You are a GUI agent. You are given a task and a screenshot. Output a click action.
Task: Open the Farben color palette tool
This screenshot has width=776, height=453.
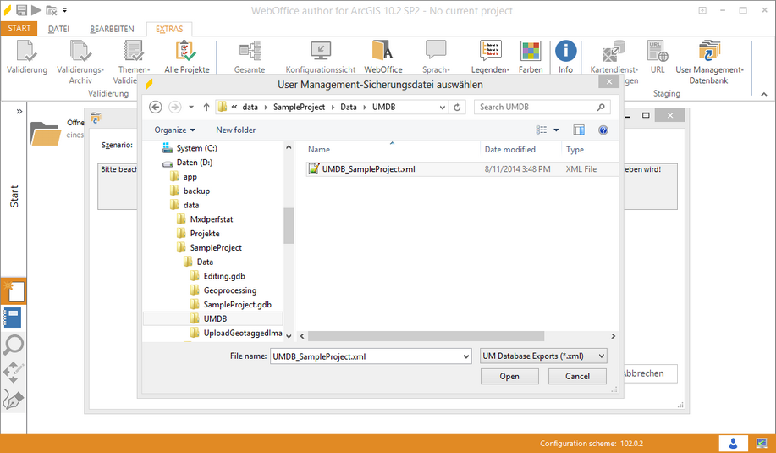pos(531,57)
